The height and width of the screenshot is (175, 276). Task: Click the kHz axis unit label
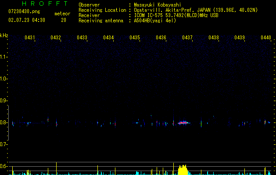[x=4, y=35]
